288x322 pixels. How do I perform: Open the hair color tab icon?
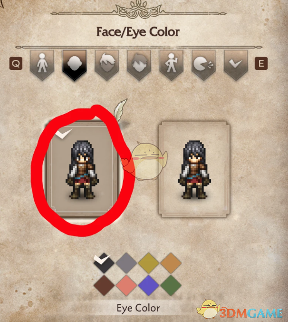pos(139,64)
